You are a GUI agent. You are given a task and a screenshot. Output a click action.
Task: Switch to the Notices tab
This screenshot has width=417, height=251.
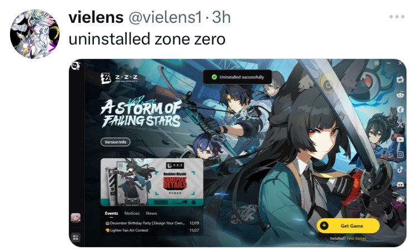click(132, 213)
